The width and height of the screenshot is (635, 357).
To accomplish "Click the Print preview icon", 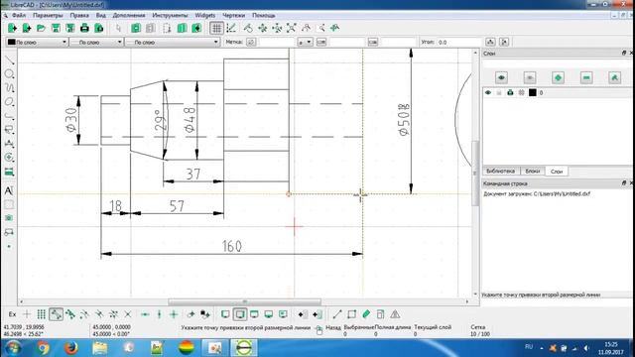I will pyautogui.click(x=99, y=28).
